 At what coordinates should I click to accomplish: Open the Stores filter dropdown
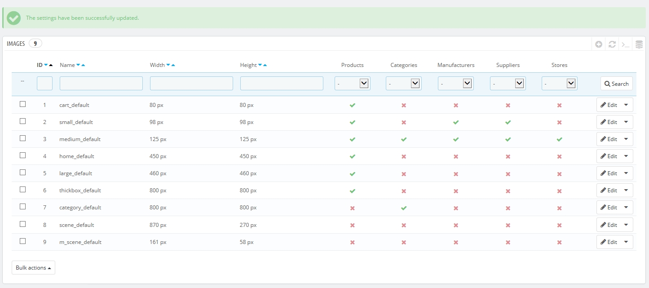coord(559,84)
